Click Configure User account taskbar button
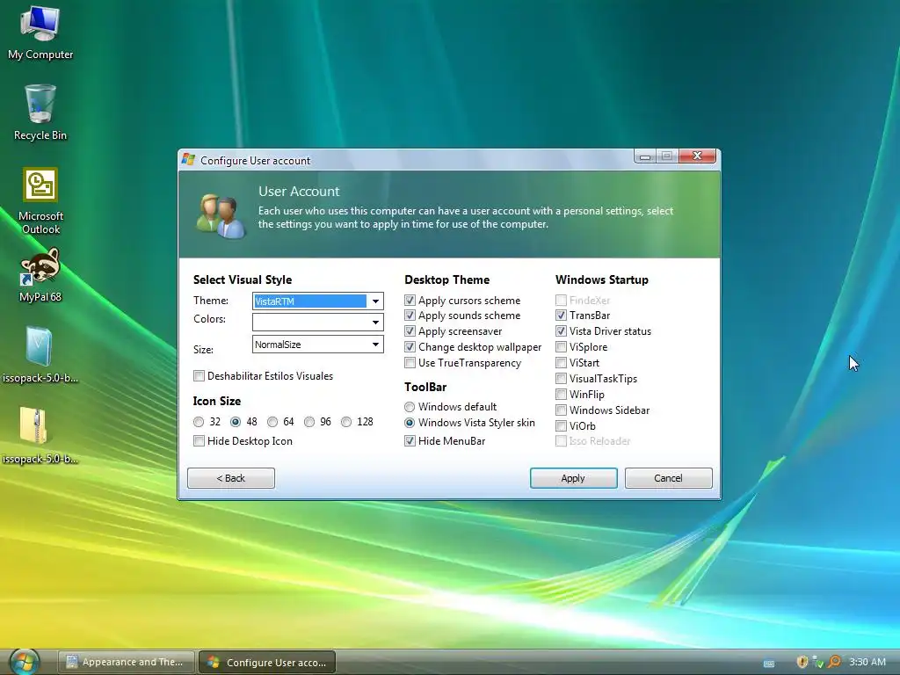The image size is (900, 675). point(267,662)
